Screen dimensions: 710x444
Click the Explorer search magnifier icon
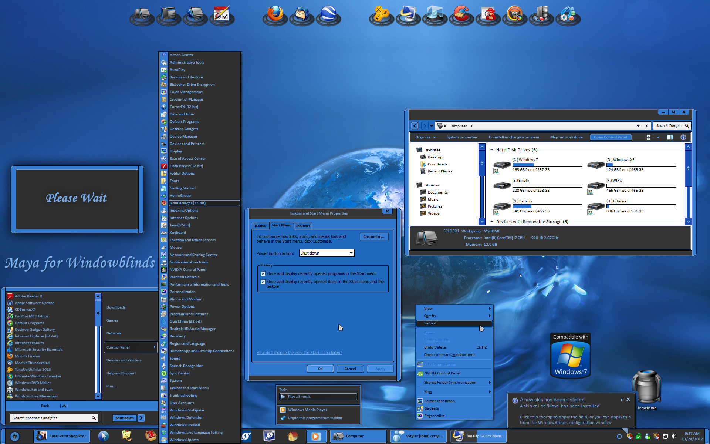click(687, 126)
